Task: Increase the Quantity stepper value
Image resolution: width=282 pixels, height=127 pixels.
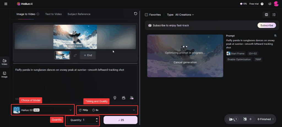Action: [96, 119]
